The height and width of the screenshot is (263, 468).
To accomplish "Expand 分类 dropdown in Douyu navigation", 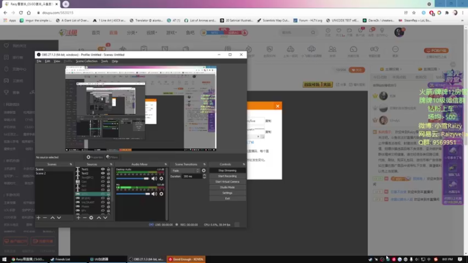I will click(x=132, y=33).
